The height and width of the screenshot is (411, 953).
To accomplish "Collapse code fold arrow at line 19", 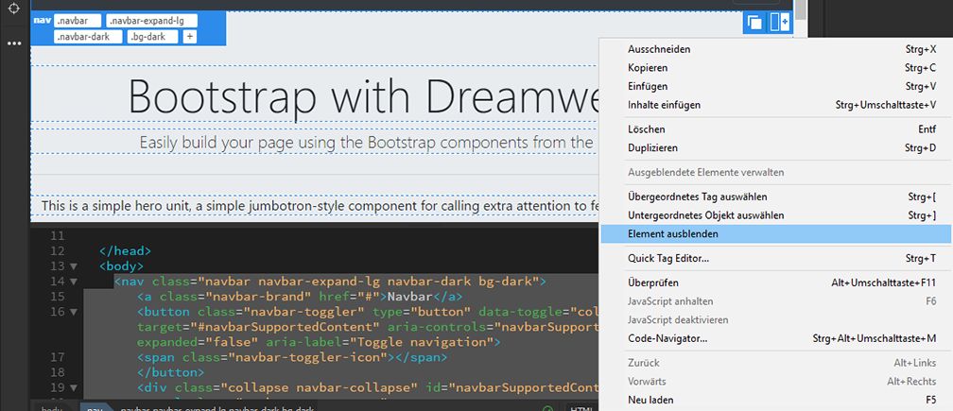I will click(x=74, y=387).
